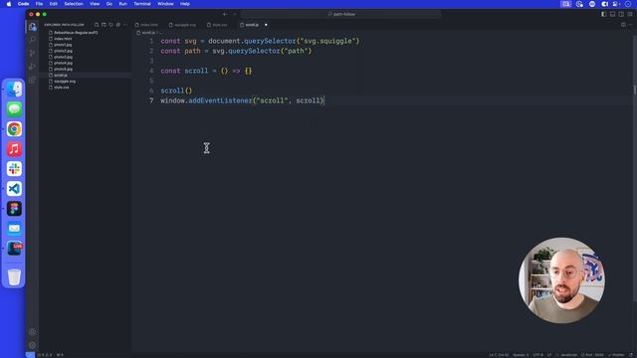
Task: Toggle the primary side bar layout icon
Action: tap(604, 14)
